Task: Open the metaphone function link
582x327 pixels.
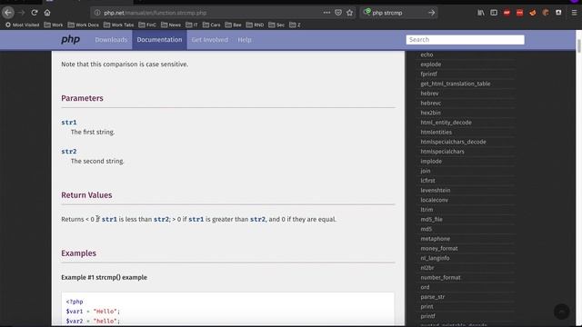Action: (435, 239)
